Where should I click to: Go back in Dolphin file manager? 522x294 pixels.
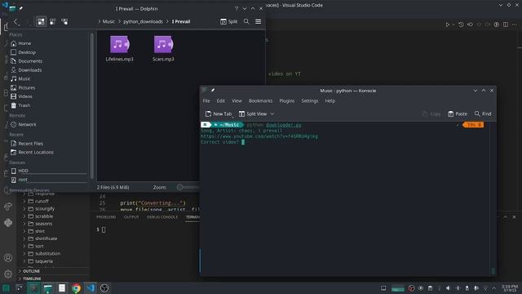15,22
